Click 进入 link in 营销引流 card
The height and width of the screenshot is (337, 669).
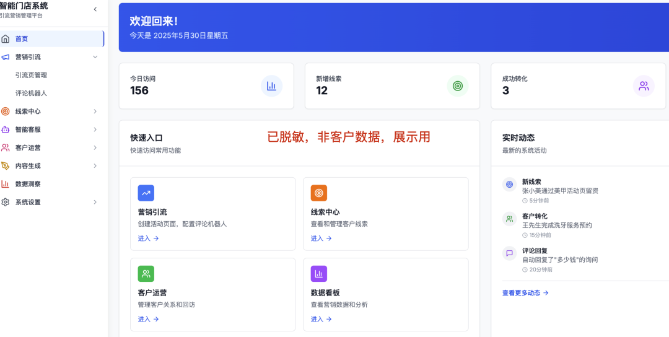click(x=148, y=239)
